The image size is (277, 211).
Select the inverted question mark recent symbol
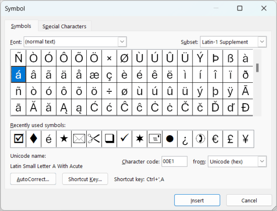click(x=185, y=139)
